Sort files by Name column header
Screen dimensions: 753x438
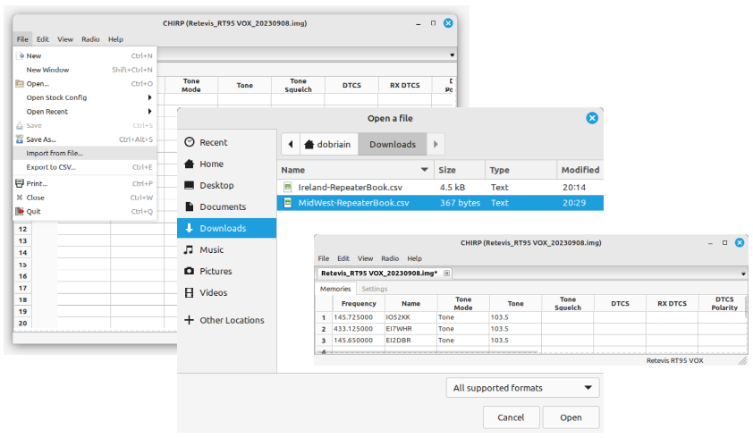(355, 170)
